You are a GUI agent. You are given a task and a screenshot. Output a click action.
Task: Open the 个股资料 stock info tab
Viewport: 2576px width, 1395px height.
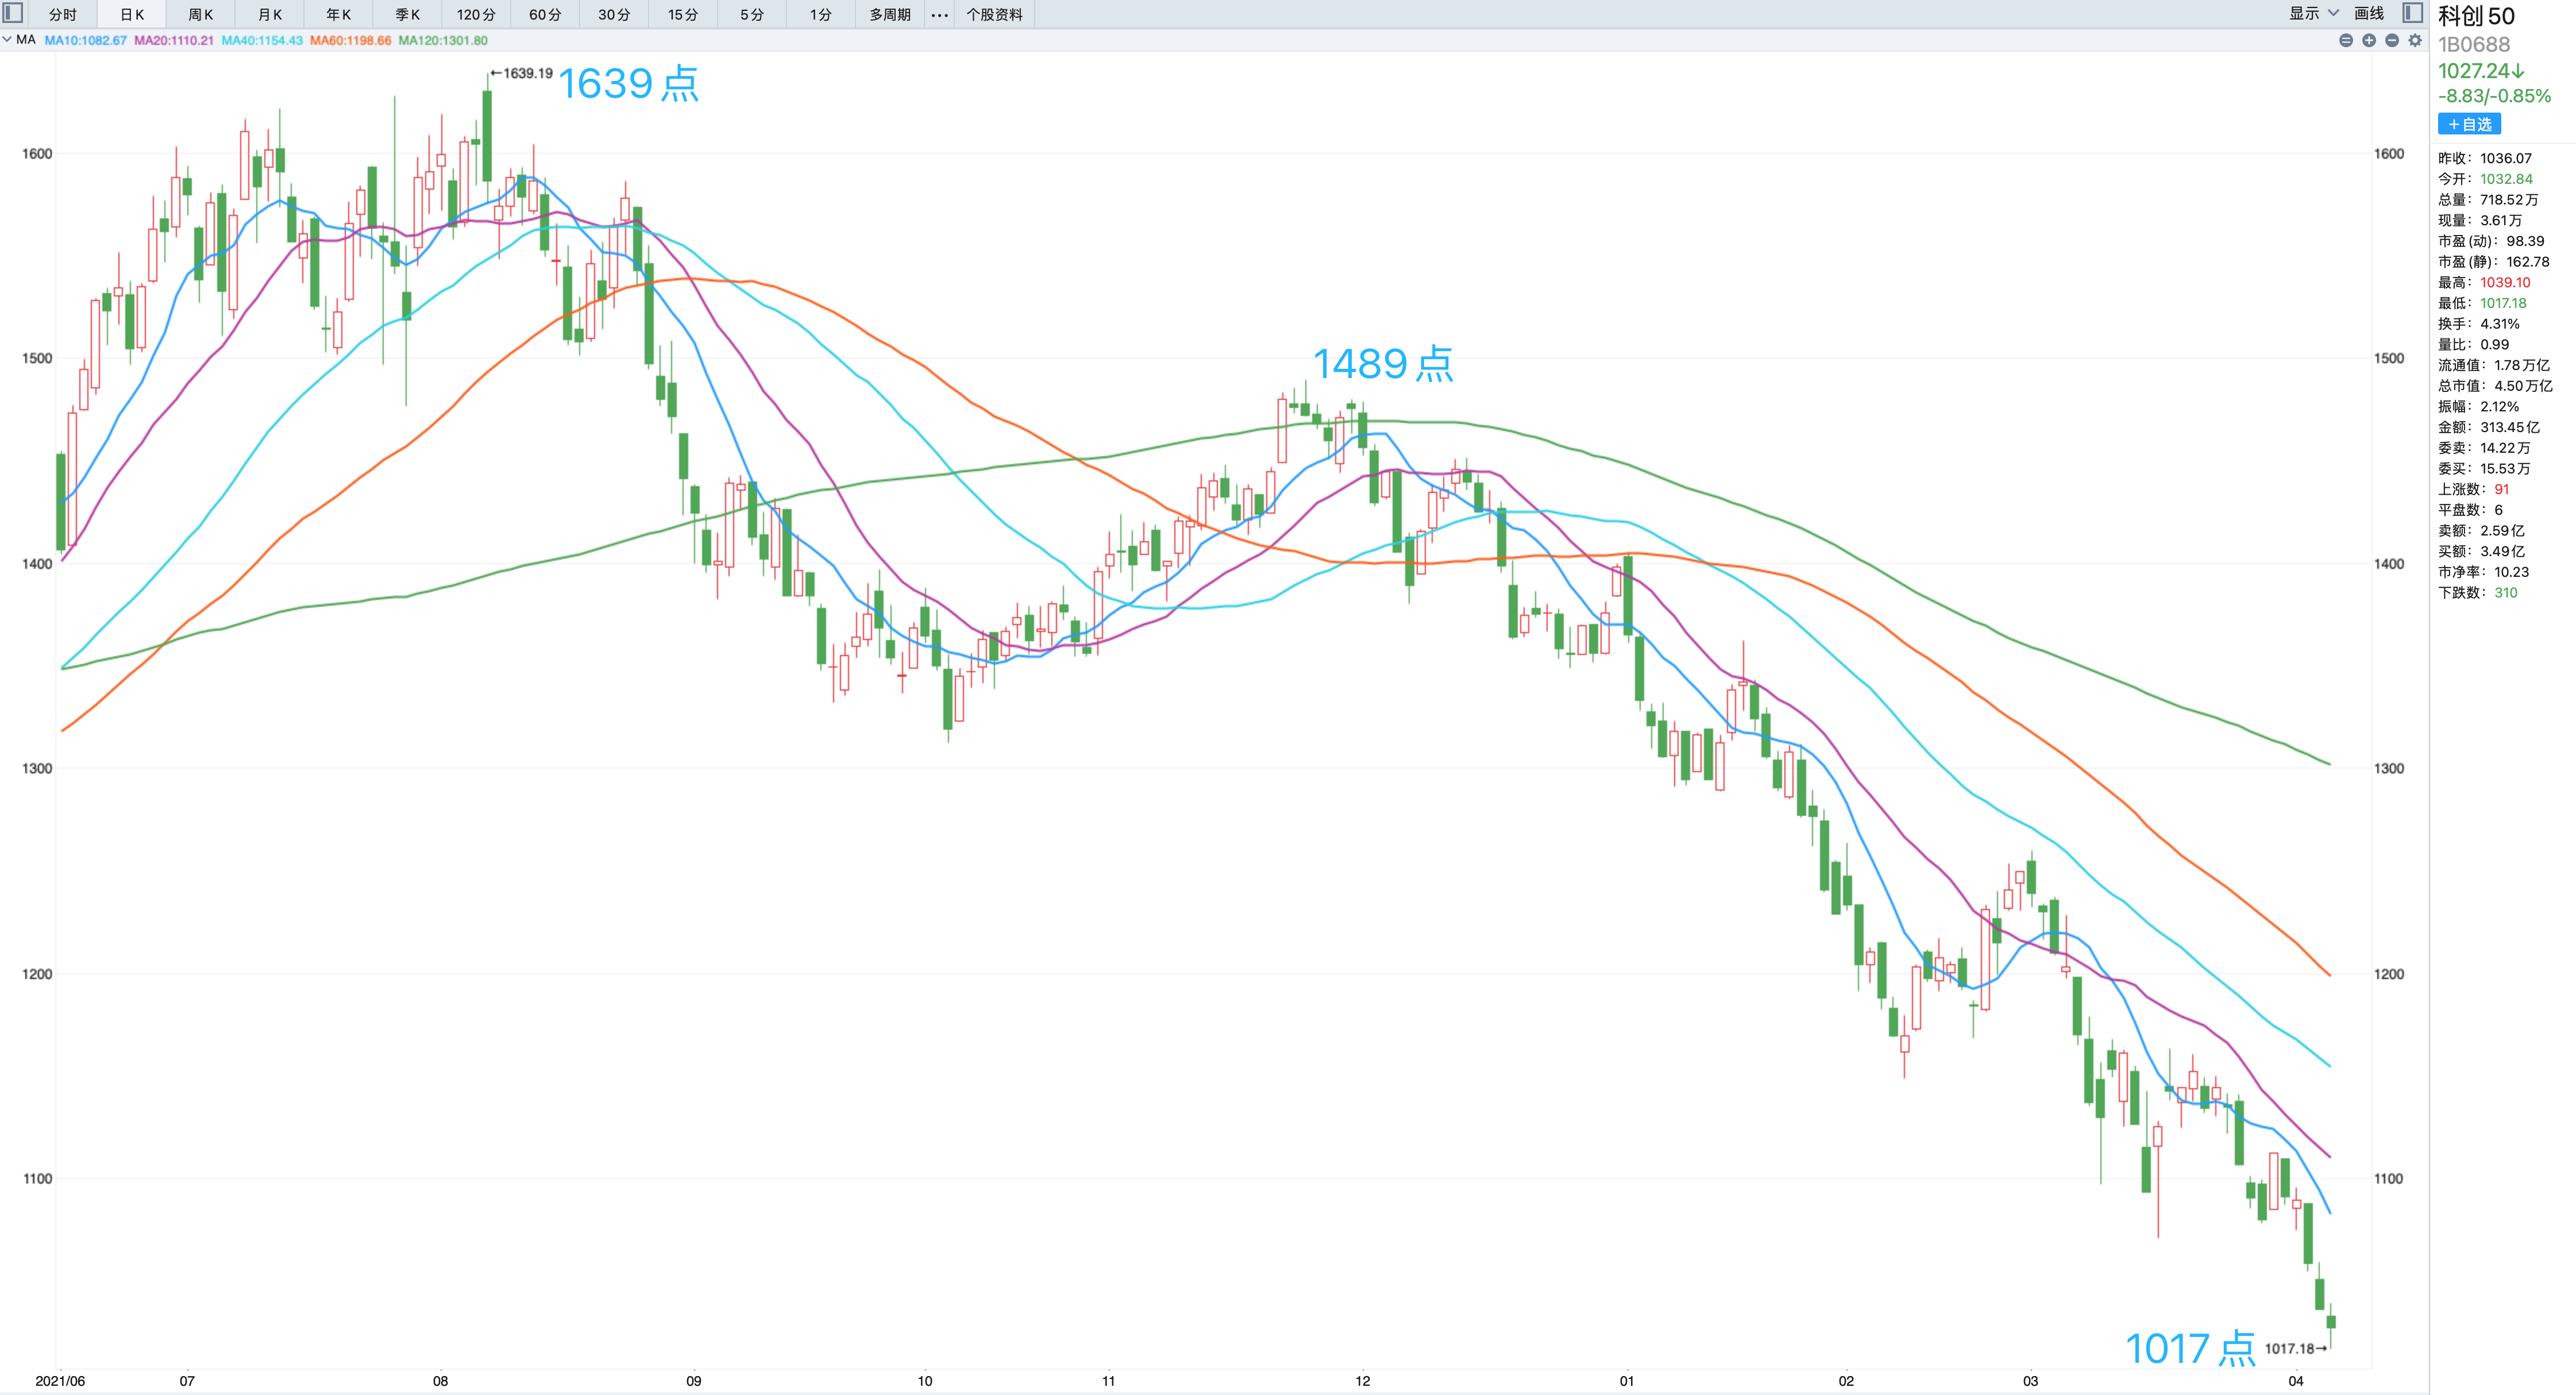click(994, 14)
